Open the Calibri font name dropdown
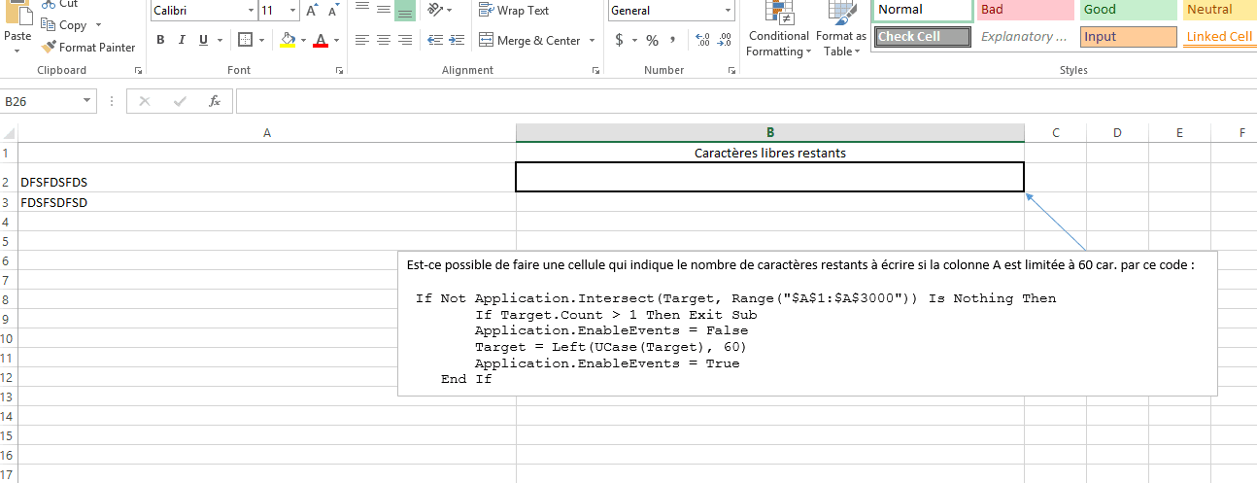1257x483 pixels. coord(250,12)
